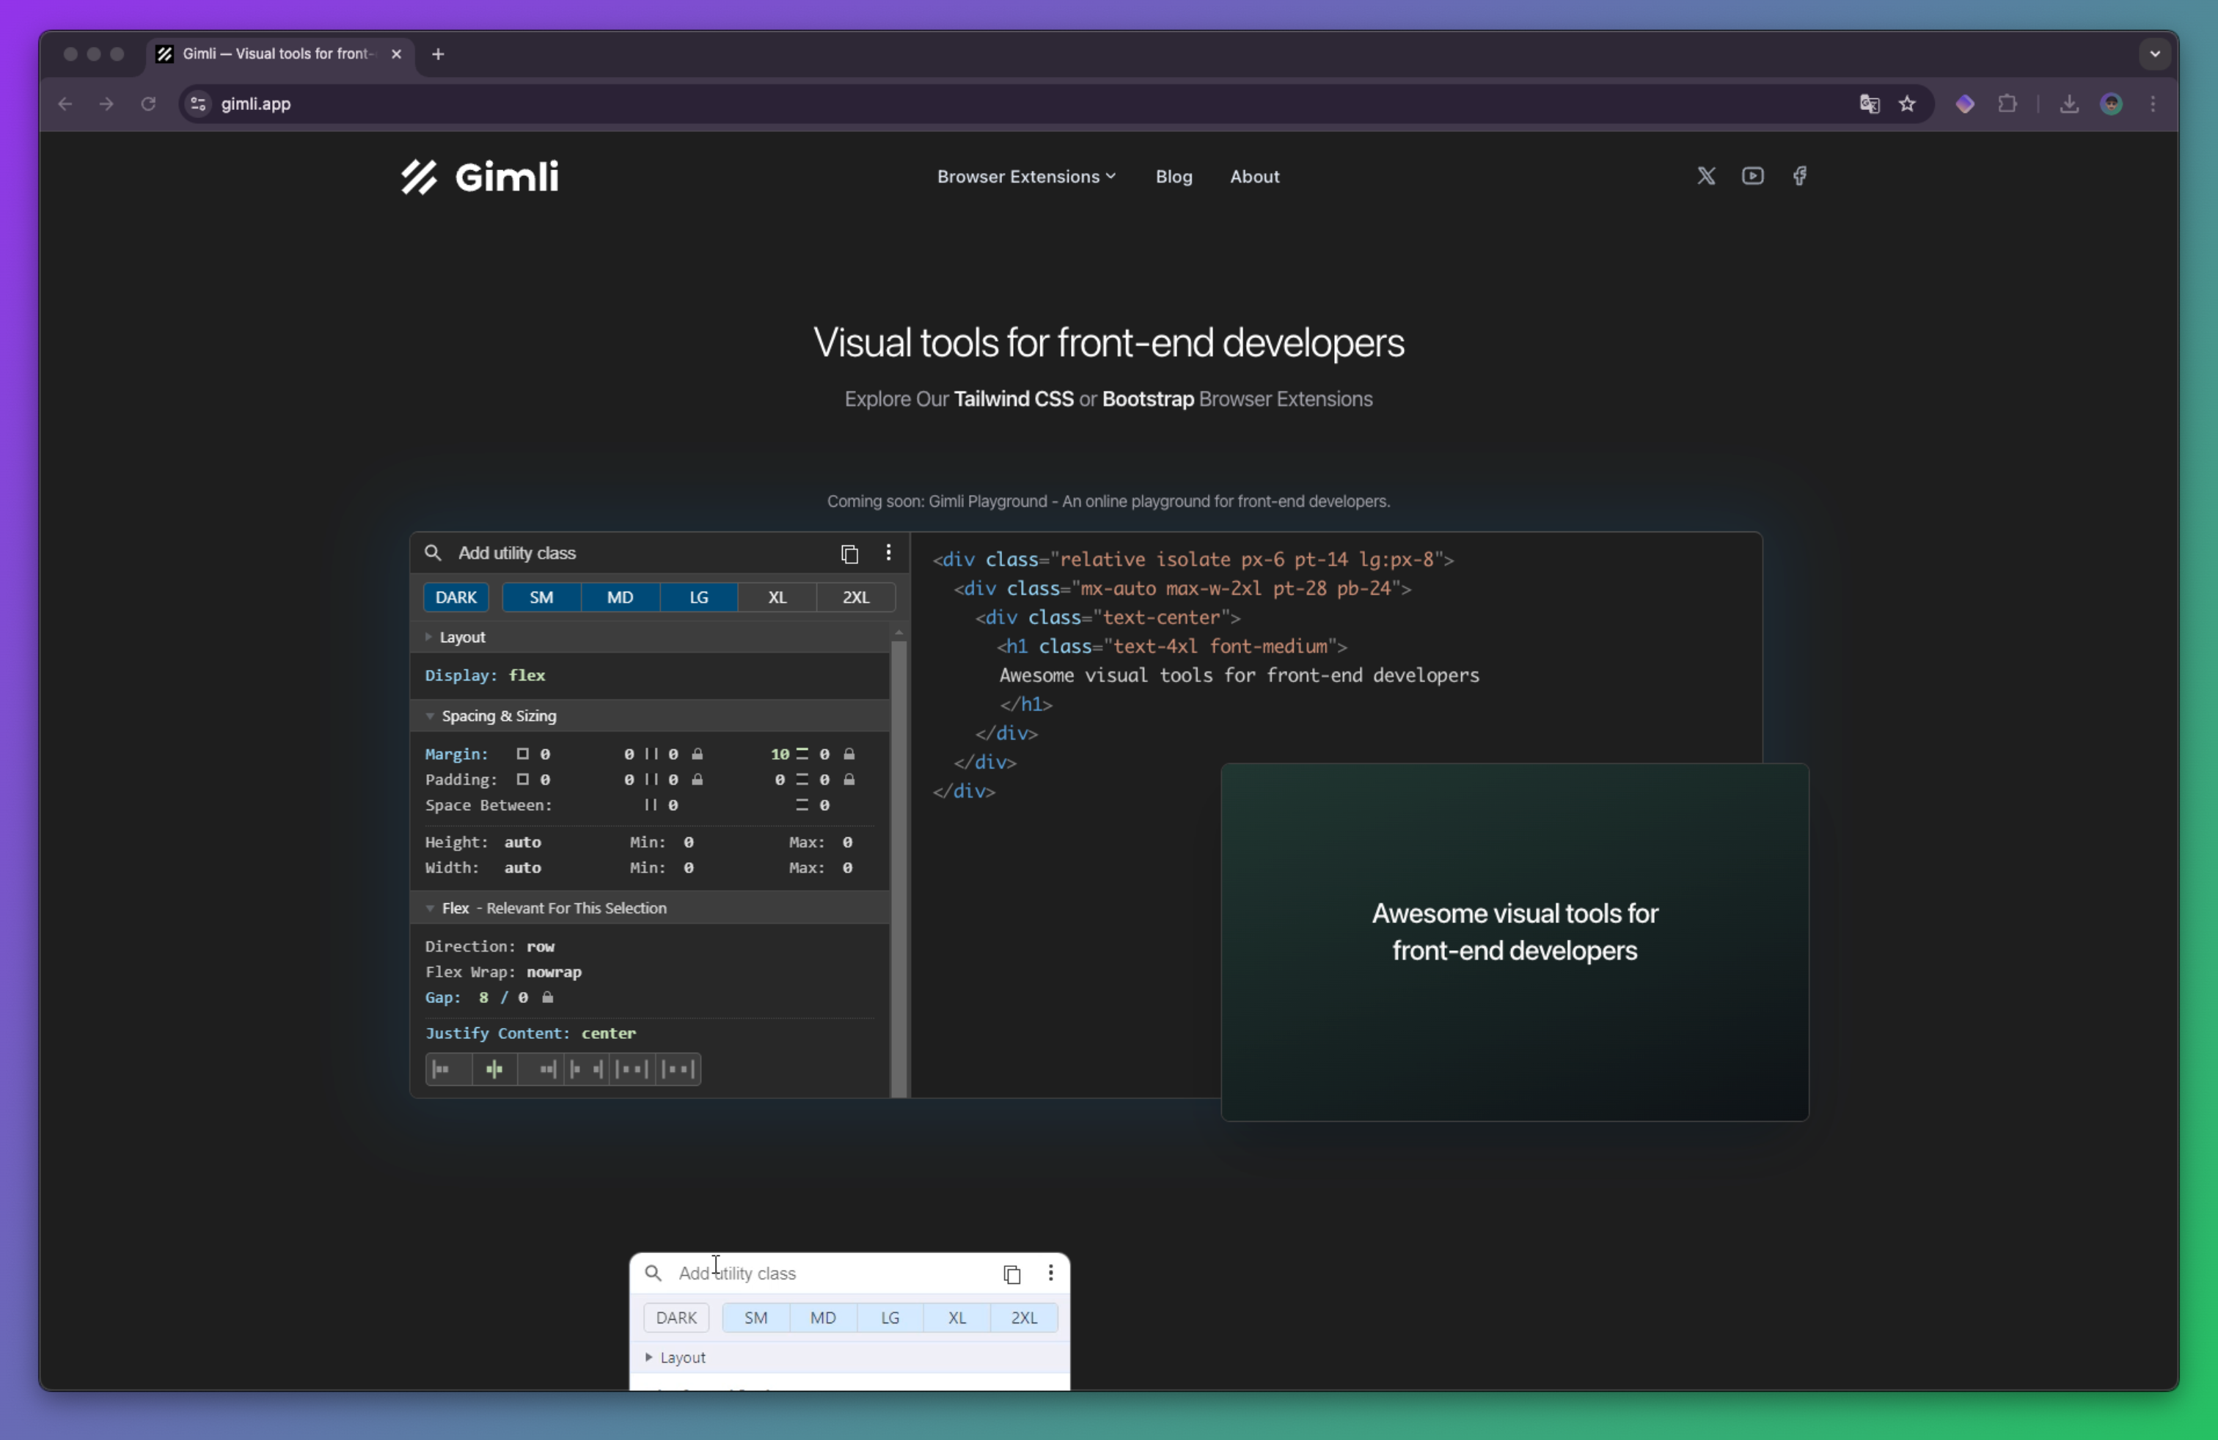Follow the Tailwind CSS link
Image resolution: width=2218 pixels, height=1440 pixels.
click(x=1013, y=400)
